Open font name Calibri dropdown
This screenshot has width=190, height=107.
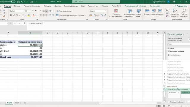click(24, 11)
